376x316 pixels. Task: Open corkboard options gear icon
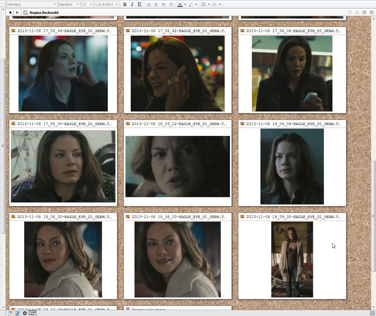(25, 313)
